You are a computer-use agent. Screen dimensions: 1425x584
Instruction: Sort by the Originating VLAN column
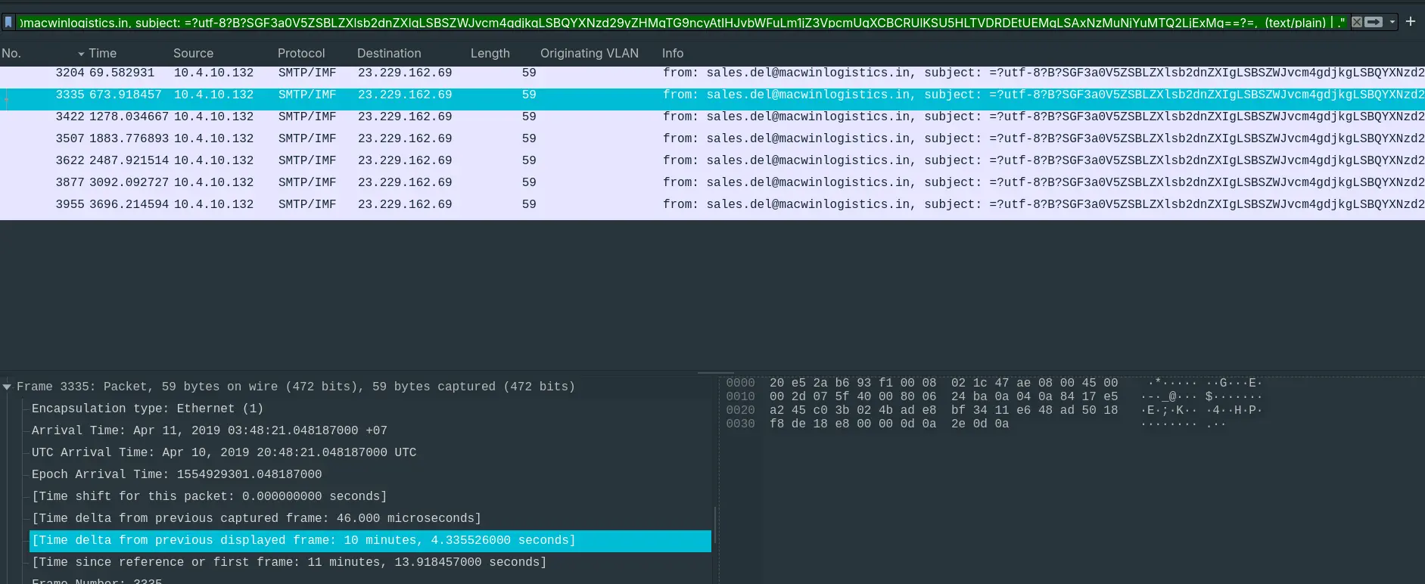pyautogui.click(x=589, y=53)
